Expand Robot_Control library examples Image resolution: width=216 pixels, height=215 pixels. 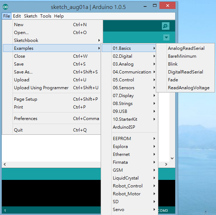129,186
